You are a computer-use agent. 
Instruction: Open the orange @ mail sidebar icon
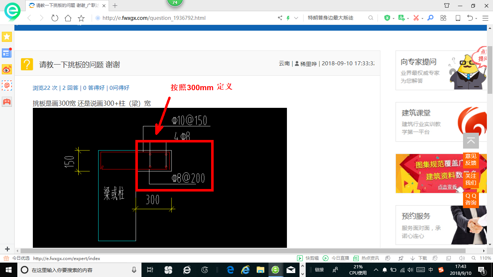(7, 85)
